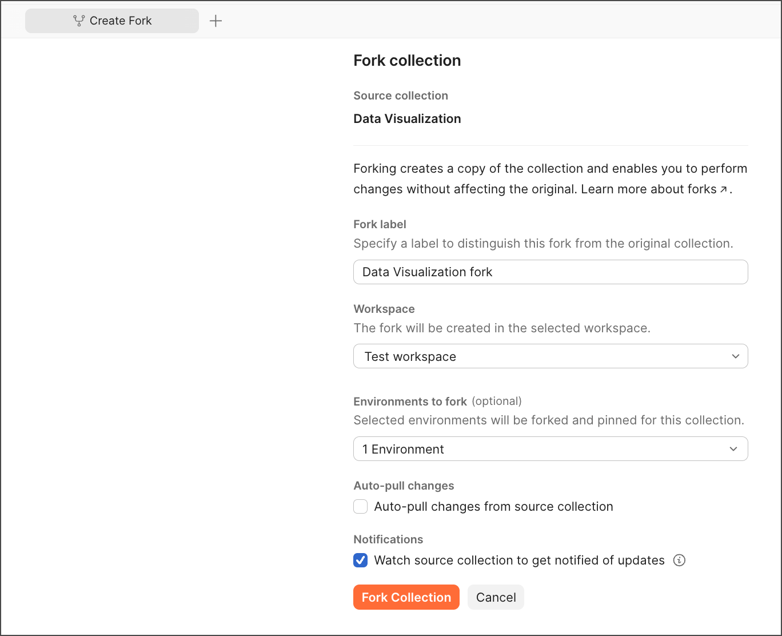782x636 pixels.
Task: Follow the "Learn more about forks" link
Action: pos(648,189)
